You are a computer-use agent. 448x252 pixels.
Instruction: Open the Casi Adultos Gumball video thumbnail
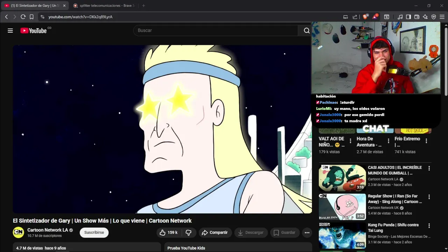pyautogui.click(x=342, y=178)
